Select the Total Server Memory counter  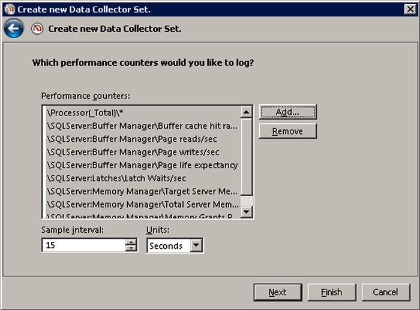(143, 205)
